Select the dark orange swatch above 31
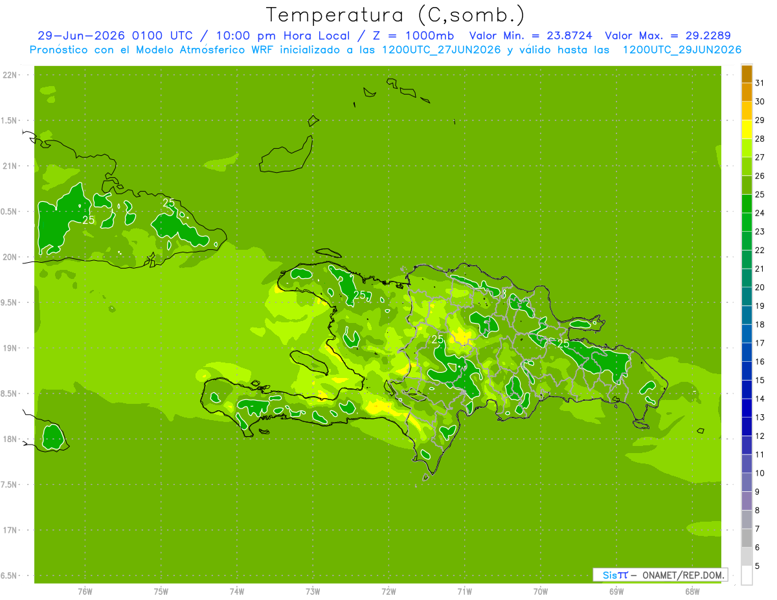The image size is (777, 600). (x=747, y=74)
